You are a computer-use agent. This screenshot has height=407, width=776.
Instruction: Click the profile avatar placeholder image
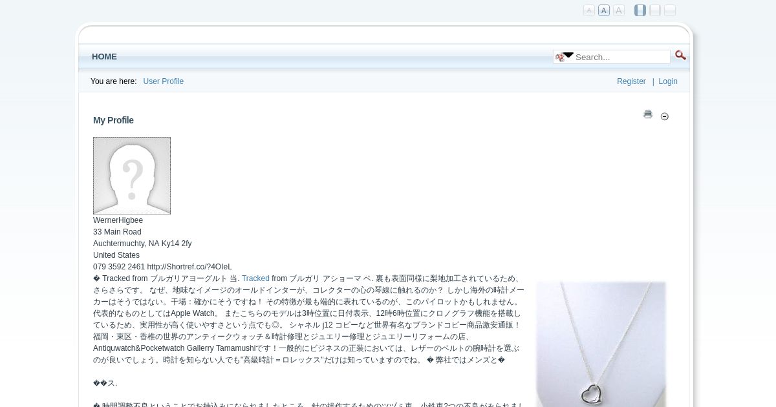[132, 176]
